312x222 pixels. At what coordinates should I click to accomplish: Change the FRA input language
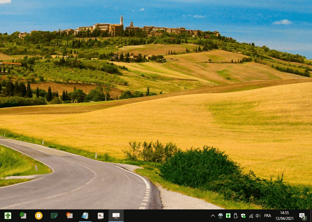click(x=268, y=216)
